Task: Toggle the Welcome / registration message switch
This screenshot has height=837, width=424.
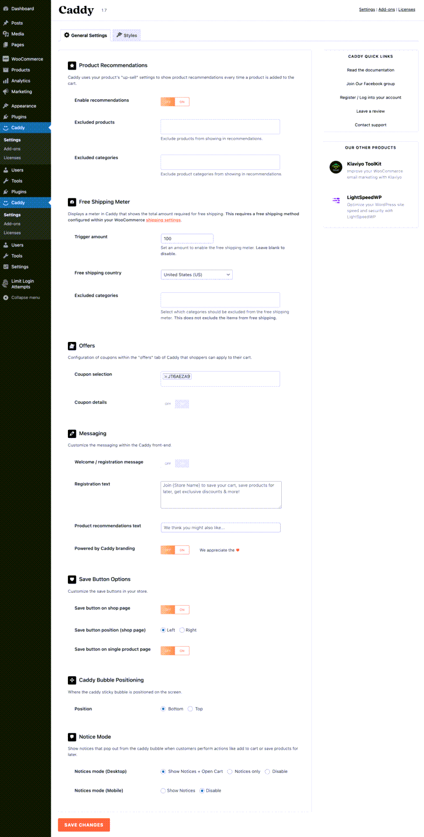Action: tap(175, 463)
